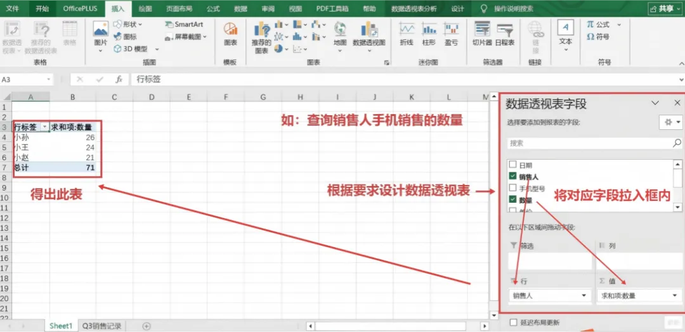
Task: Insert a 切片器 slicer
Action: coord(482,34)
